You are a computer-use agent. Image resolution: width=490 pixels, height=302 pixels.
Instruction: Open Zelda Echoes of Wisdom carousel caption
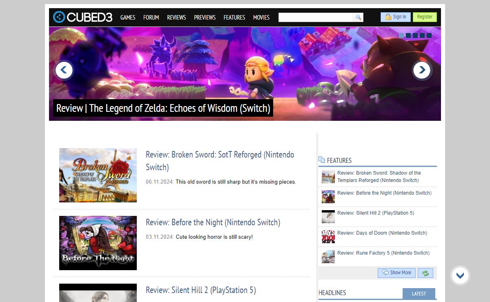(x=163, y=108)
